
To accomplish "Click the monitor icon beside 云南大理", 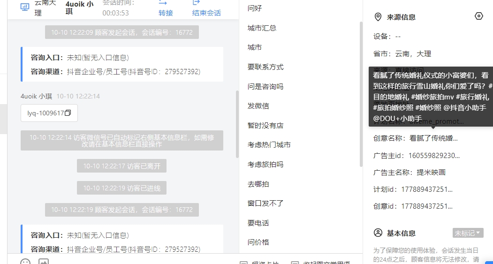I will coord(25,7).
